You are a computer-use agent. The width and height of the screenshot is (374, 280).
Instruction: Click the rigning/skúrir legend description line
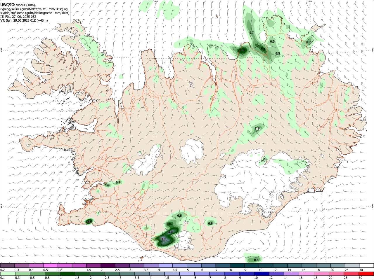34,9
